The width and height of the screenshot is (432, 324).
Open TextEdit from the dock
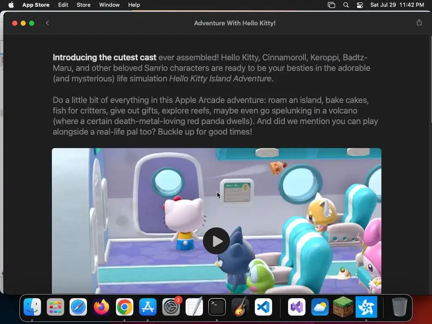tap(194, 306)
